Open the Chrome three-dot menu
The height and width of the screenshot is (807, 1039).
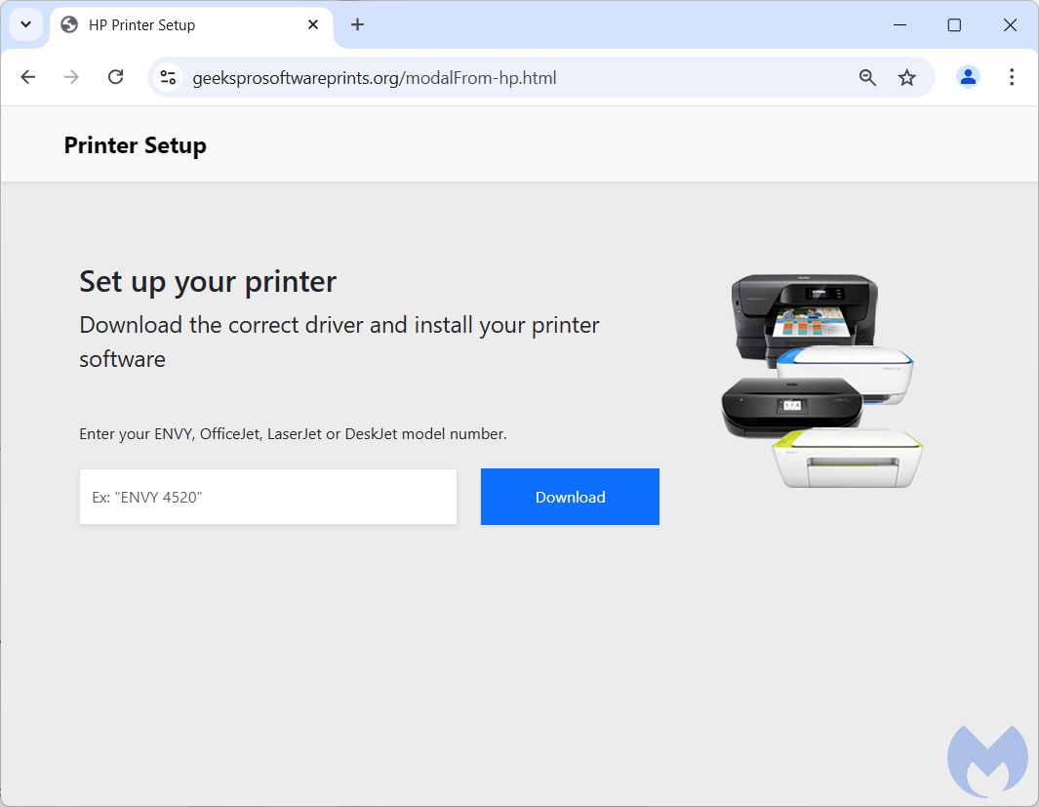coord(1011,77)
